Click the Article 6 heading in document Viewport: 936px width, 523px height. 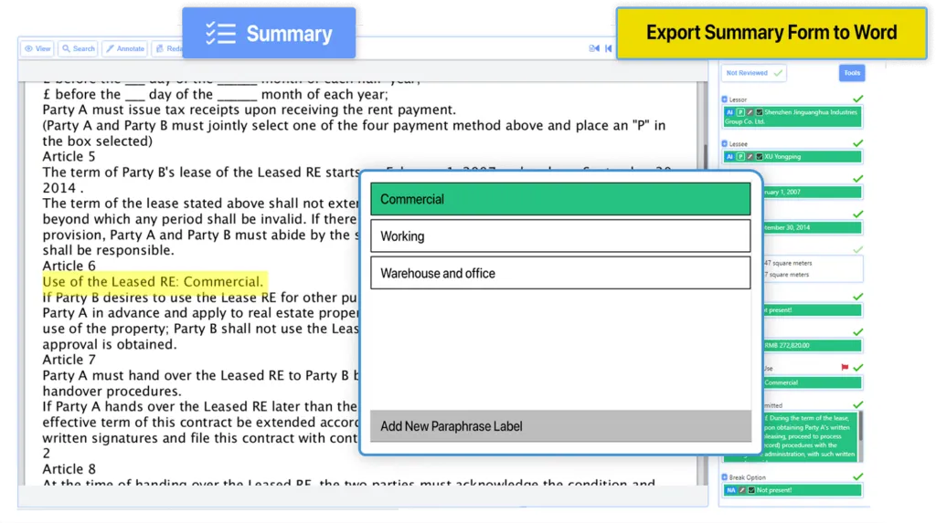point(69,266)
